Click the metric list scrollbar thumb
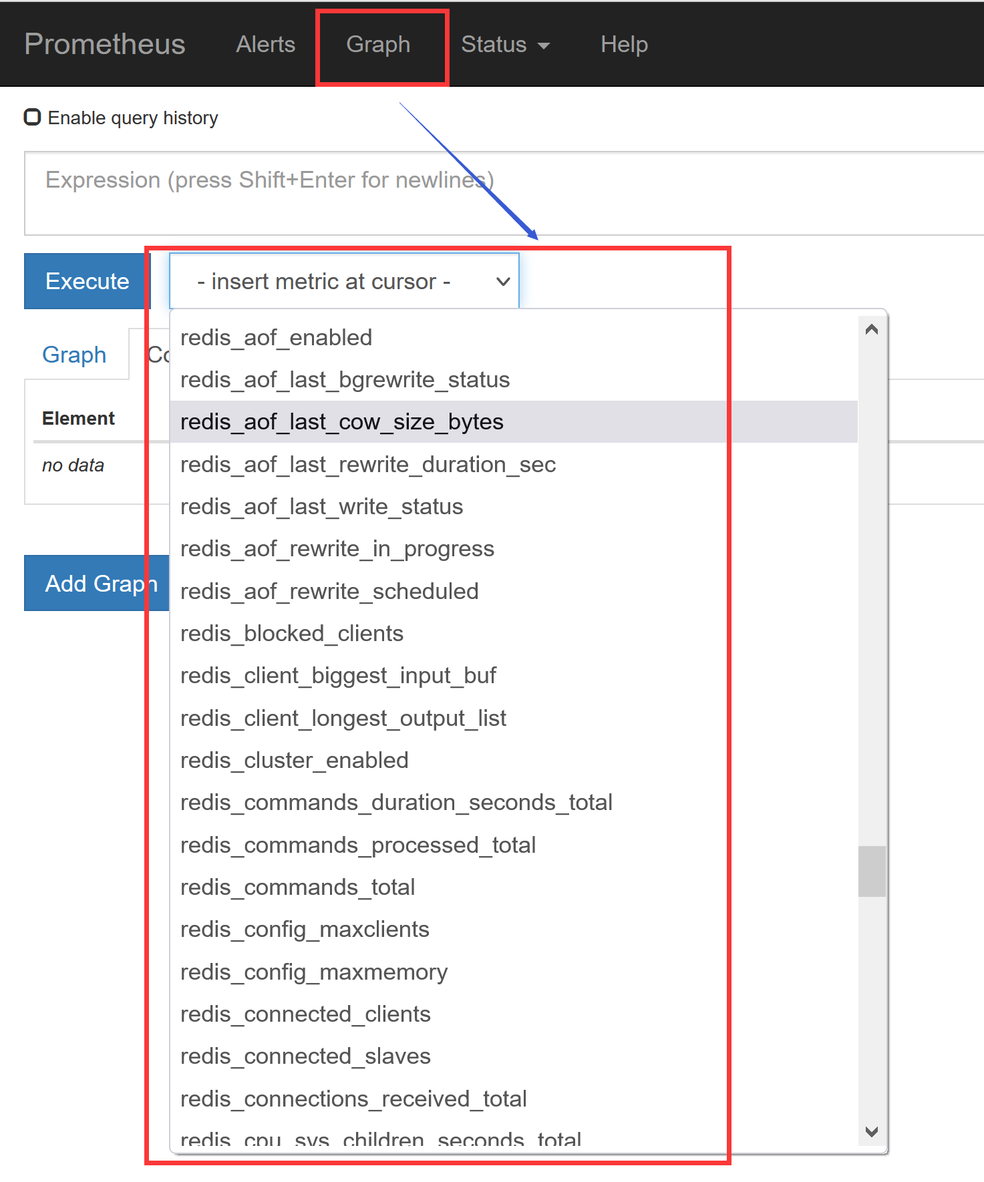The height and width of the screenshot is (1182, 984). 872,871
